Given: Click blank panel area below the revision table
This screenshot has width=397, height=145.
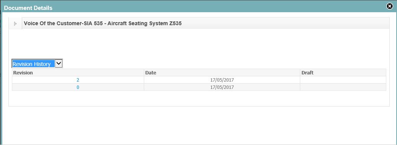Looking at the screenshot, I should pos(199,98).
